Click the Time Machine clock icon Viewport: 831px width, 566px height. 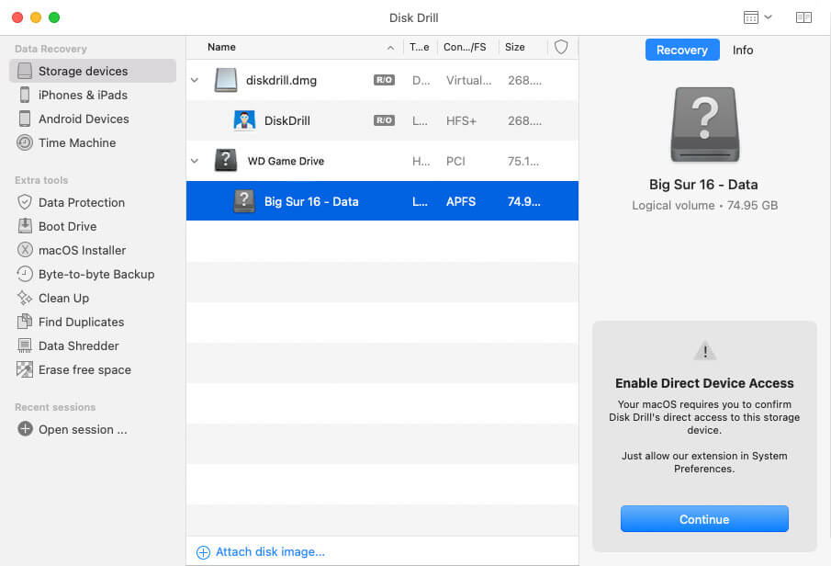[x=25, y=142]
